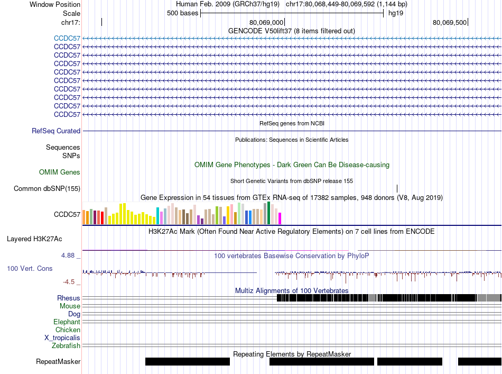Click the RefSeq Curated gene line
The width and height of the screenshot is (502, 374).
click(292, 131)
